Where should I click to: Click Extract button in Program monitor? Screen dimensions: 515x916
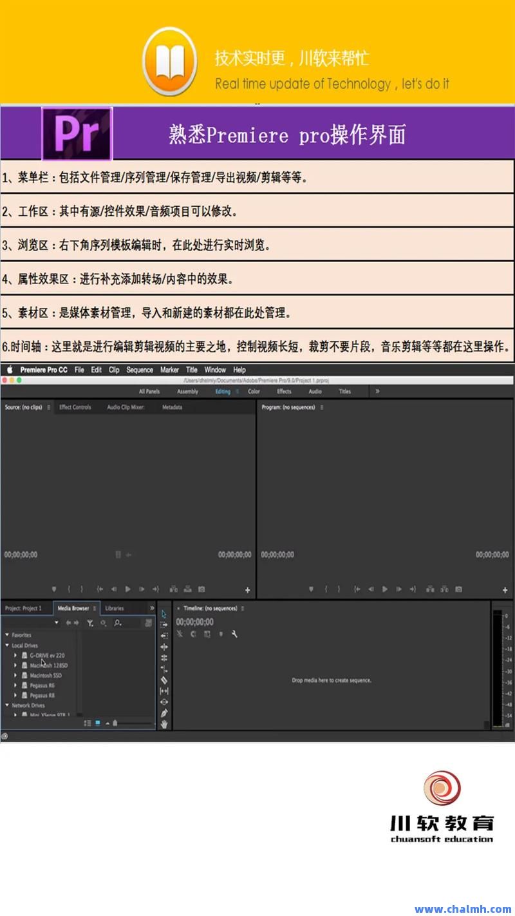[x=445, y=589]
